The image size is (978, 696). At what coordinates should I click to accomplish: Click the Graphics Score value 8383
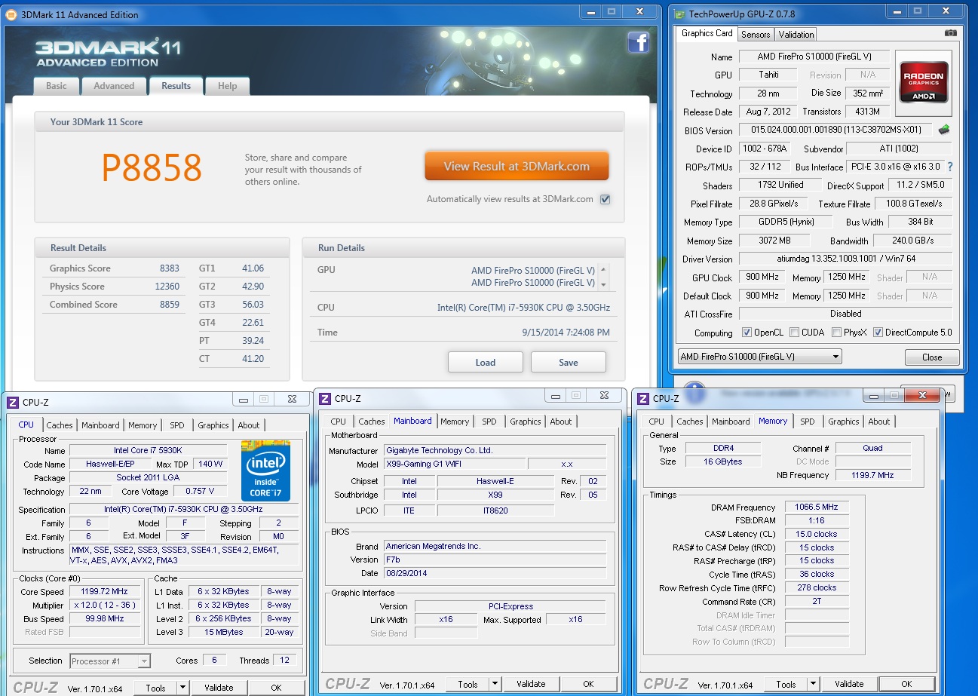click(x=169, y=268)
